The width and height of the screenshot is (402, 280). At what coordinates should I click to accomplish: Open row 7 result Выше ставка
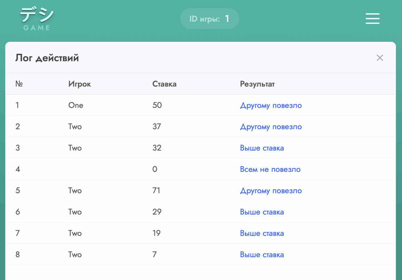tap(262, 234)
